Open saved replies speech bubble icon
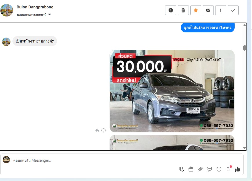The image size is (252, 181). point(209,169)
